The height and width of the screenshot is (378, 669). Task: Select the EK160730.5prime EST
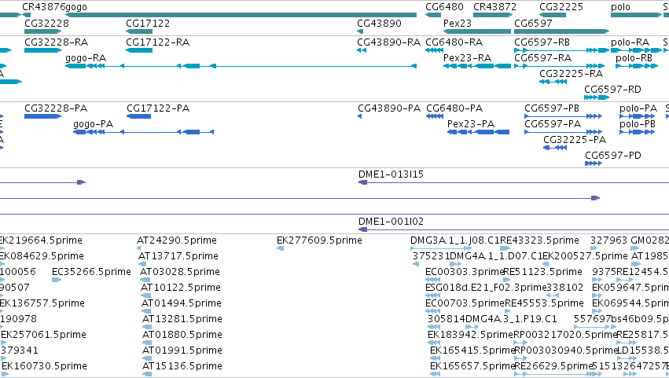[6, 375]
